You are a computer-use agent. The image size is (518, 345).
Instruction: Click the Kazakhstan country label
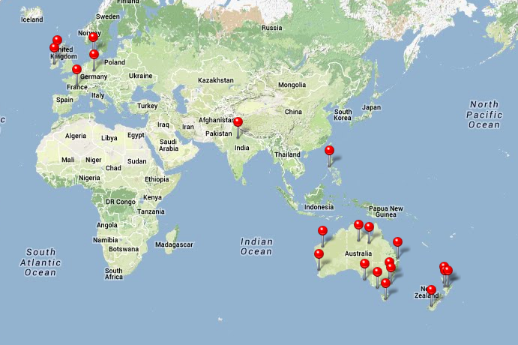[x=216, y=80]
